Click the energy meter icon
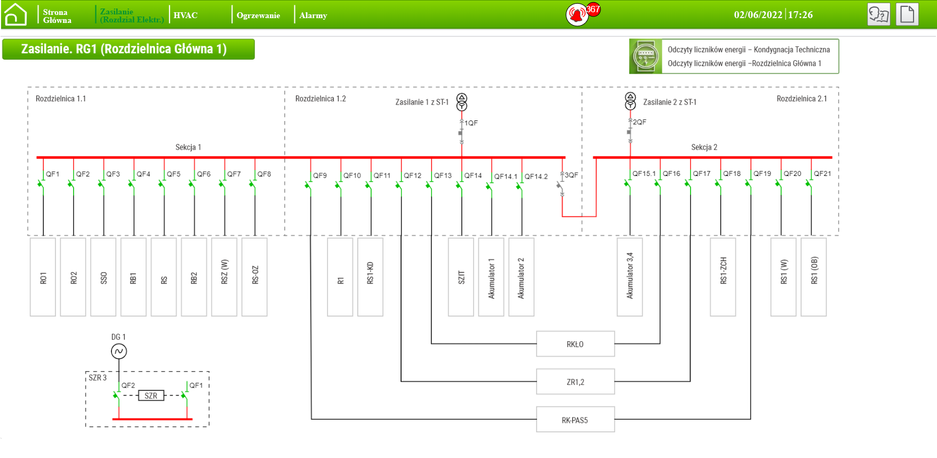 click(645, 57)
